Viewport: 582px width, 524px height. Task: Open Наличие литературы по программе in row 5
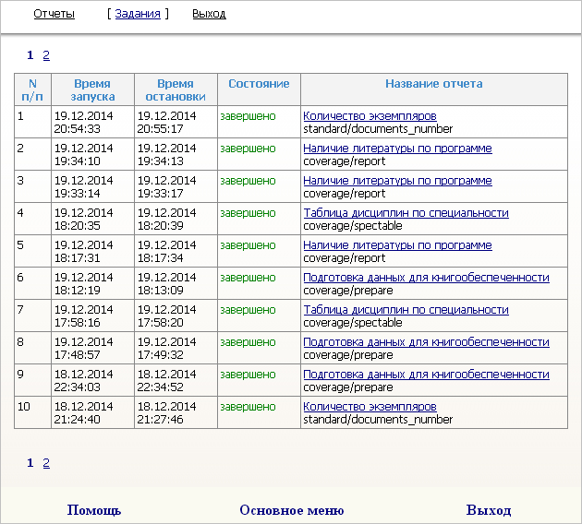[397, 245]
